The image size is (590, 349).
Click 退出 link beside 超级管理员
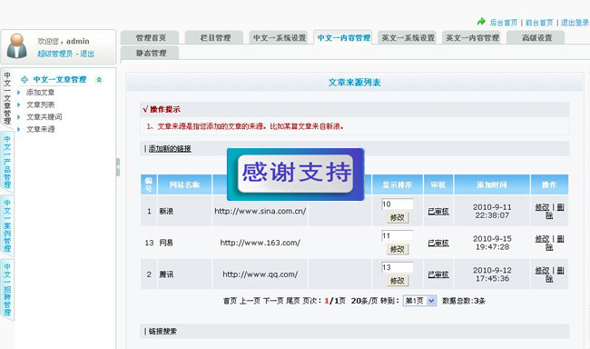point(87,54)
